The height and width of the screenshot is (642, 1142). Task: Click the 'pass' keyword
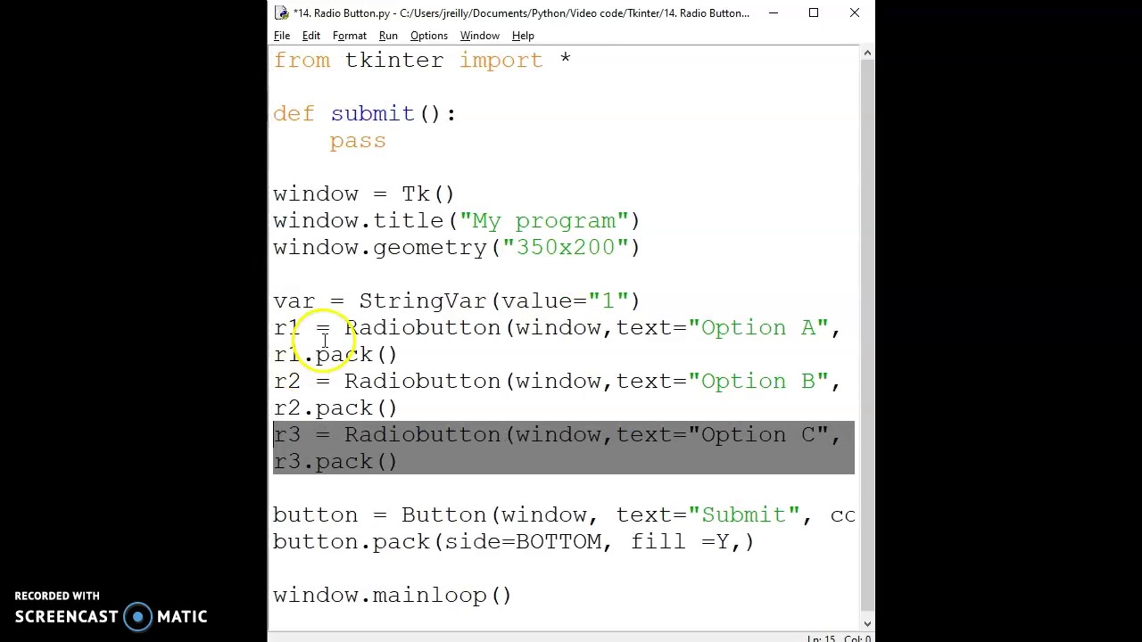(x=358, y=141)
